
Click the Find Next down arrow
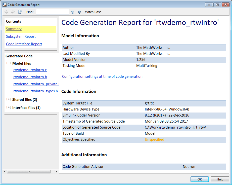click(x=79, y=12)
